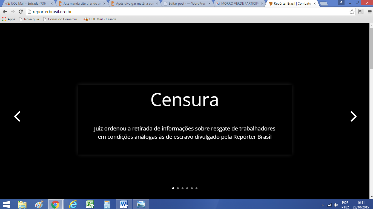Open the volume speaker tray icon
This screenshot has height=209, width=373.
pos(336,205)
